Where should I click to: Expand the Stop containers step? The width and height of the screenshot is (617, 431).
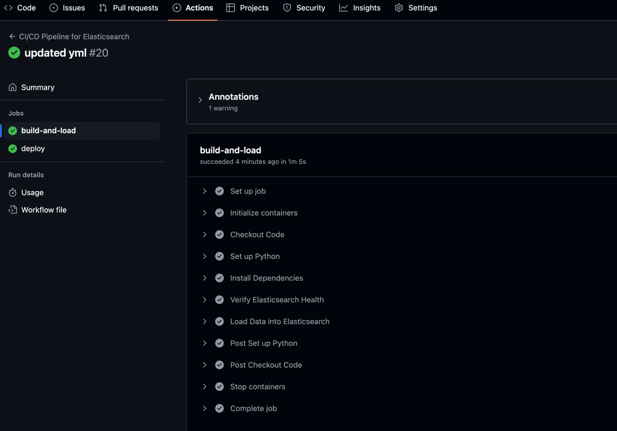[205, 387]
